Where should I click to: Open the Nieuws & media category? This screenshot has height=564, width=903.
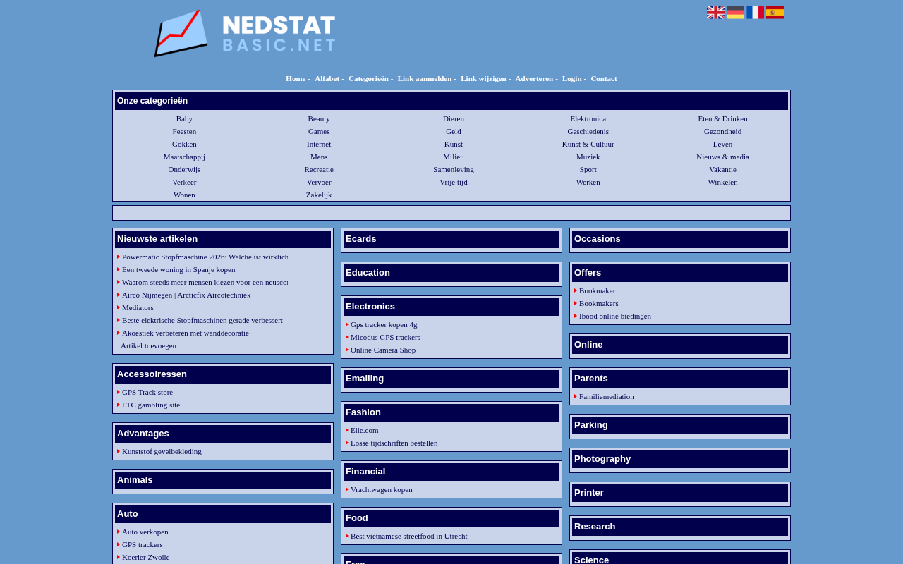click(x=722, y=157)
